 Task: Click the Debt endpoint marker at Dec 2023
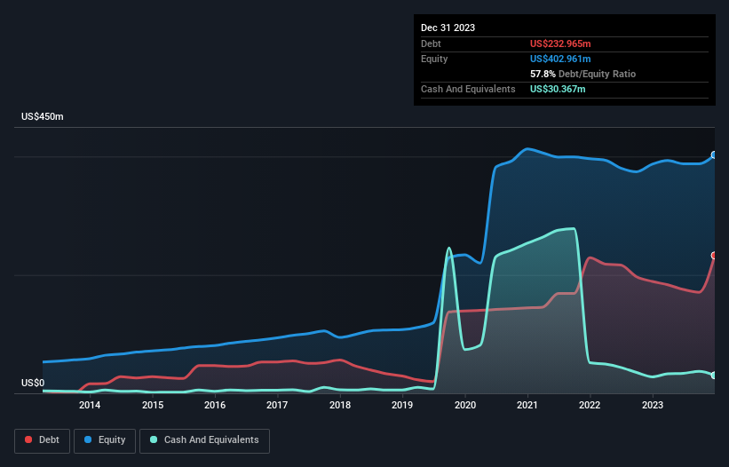coord(714,255)
